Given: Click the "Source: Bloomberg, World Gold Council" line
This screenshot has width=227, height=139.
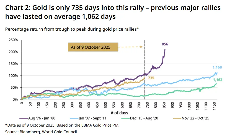Looking at the screenshot, I should click(x=41, y=132).
